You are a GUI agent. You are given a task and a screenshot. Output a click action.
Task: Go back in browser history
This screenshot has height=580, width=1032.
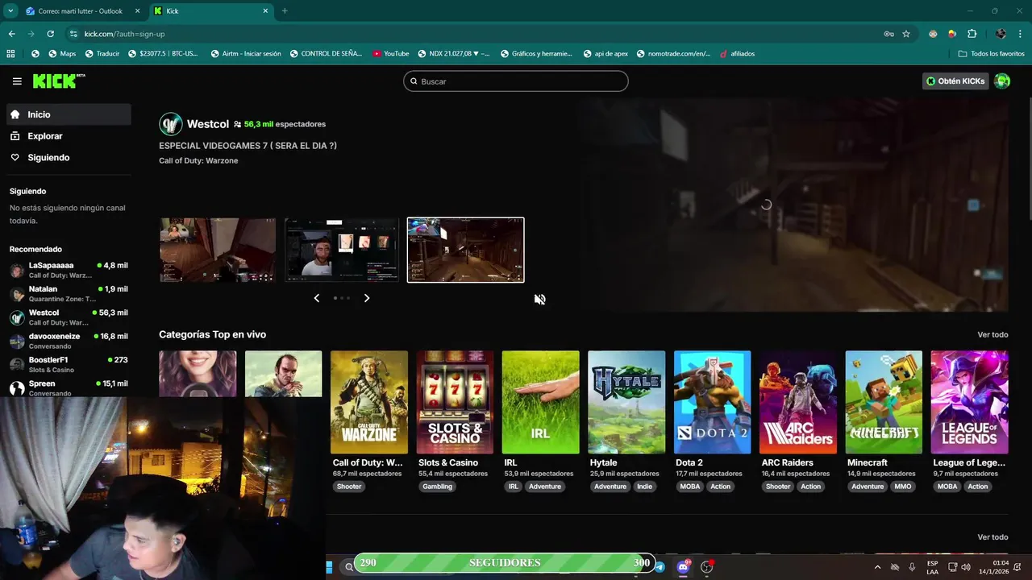(12, 34)
